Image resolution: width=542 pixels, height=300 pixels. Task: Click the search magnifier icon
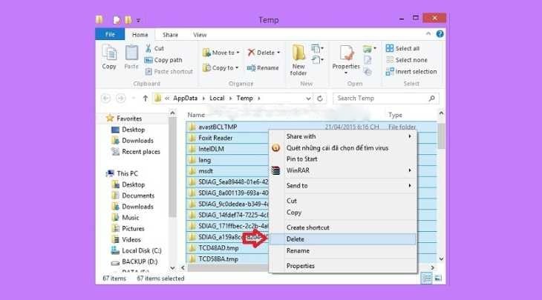(x=431, y=99)
